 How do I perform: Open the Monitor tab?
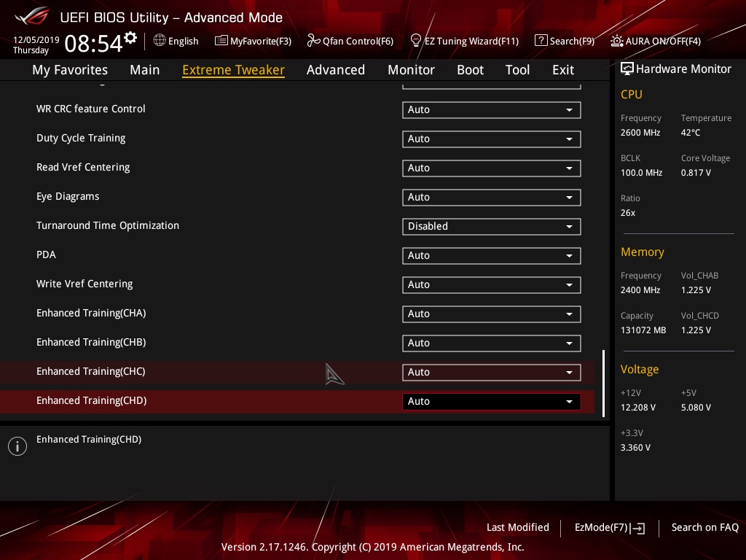pos(411,70)
